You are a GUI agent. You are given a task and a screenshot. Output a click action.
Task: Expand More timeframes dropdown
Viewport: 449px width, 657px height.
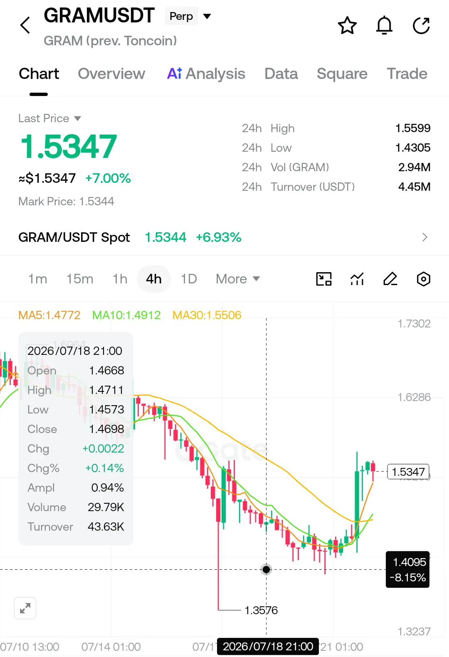238,279
